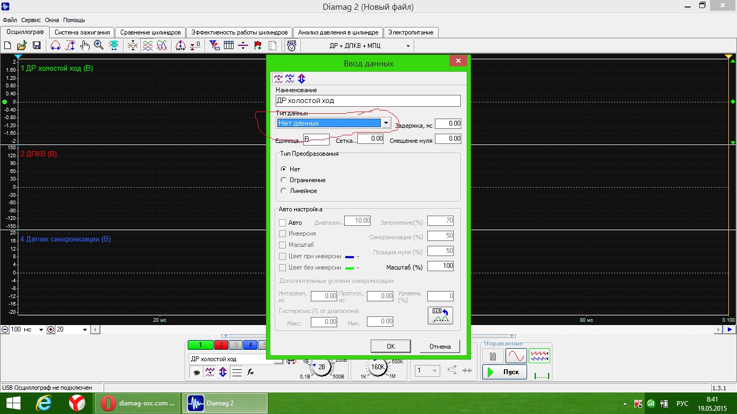The height and width of the screenshot is (414, 737).
Task: Click the purple divider line icon
Action: click(x=243, y=46)
